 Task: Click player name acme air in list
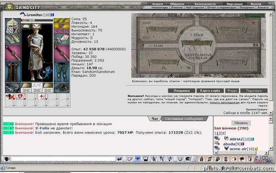[238, 149]
